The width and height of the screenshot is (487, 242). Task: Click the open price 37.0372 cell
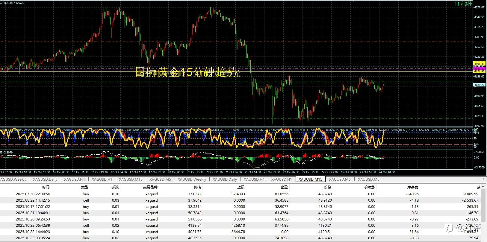(195, 194)
